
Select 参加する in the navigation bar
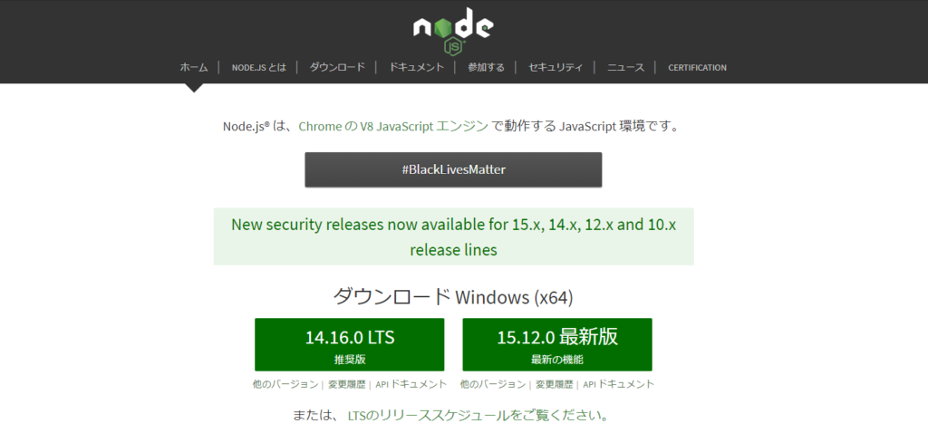point(486,67)
